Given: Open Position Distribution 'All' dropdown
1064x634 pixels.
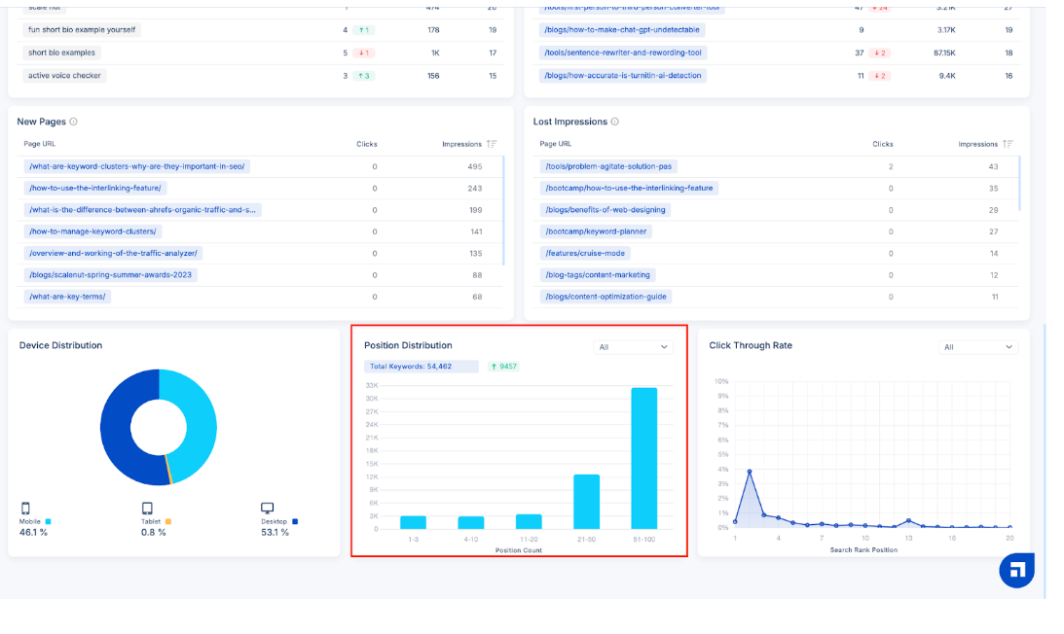Looking at the screenshot, I should tap(633, 347).
